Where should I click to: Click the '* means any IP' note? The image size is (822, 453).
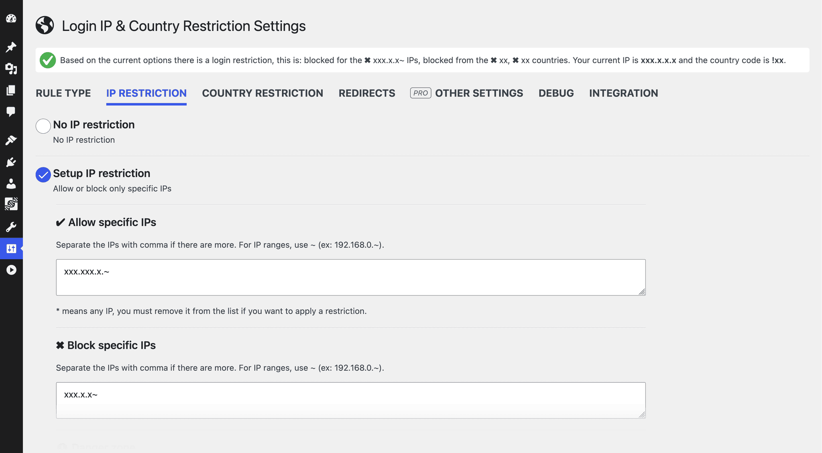pyautogui.click(x=212, y=311)
